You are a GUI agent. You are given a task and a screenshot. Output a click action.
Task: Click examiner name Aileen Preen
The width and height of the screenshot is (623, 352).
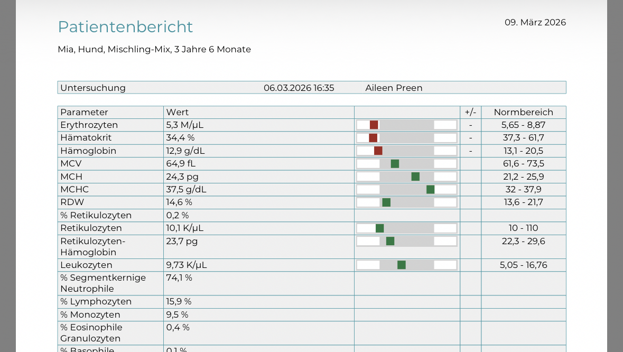point(394,88)
